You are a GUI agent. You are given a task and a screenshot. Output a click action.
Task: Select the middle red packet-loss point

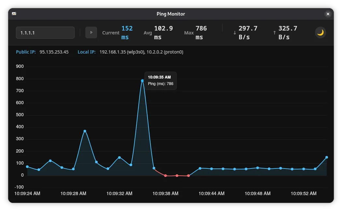177,176
